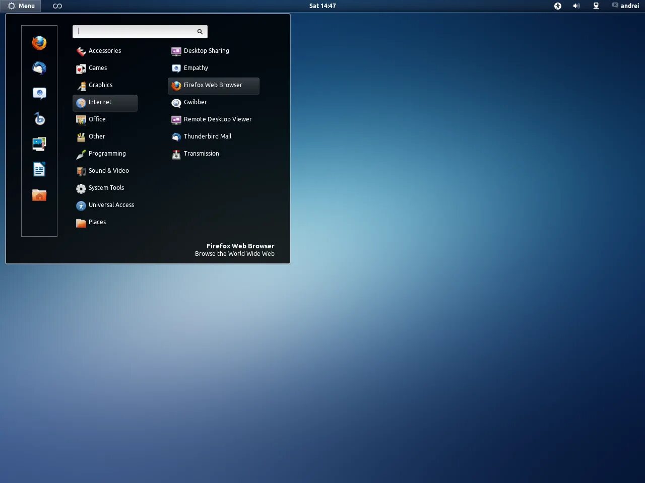Open the volume control icon

[576, 6]
